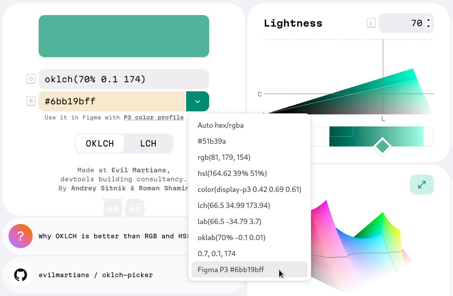This screenshot has height=296, width=453.
Task: Click the diamond lightness slider handle
Action: 383,146
